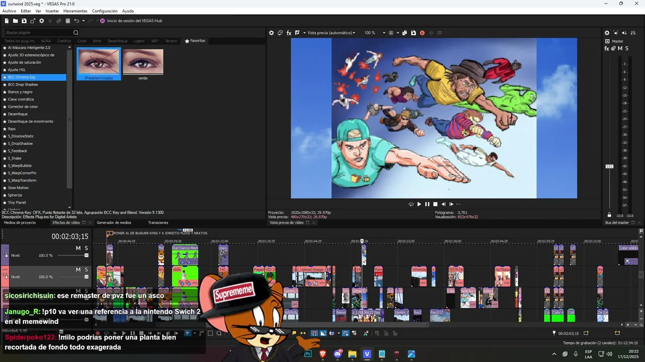Click the external monitor preview icon
645x362 pixels.
click(280, 33)
